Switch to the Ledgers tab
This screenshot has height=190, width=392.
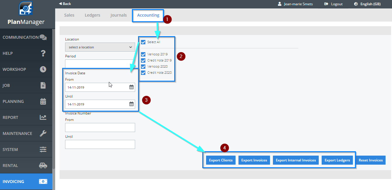pos(93,15)
